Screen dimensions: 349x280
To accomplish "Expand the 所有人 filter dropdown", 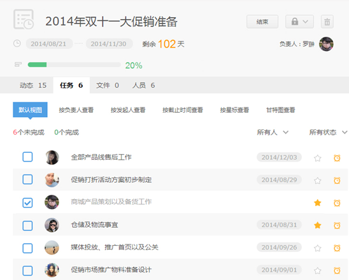I will 273,132.
